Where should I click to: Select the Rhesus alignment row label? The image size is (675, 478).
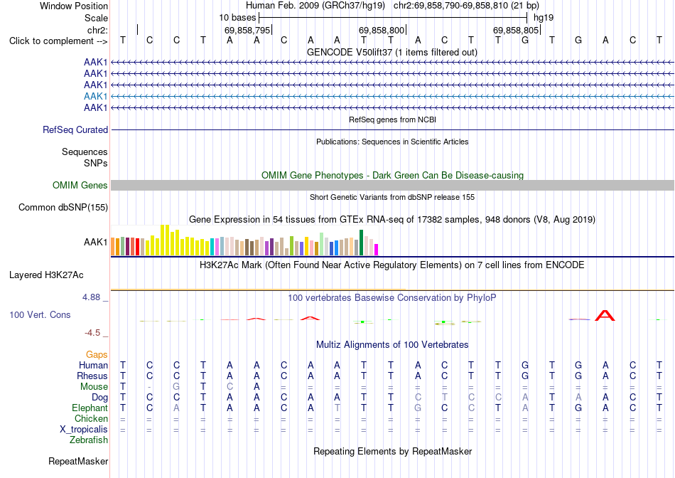92,376
